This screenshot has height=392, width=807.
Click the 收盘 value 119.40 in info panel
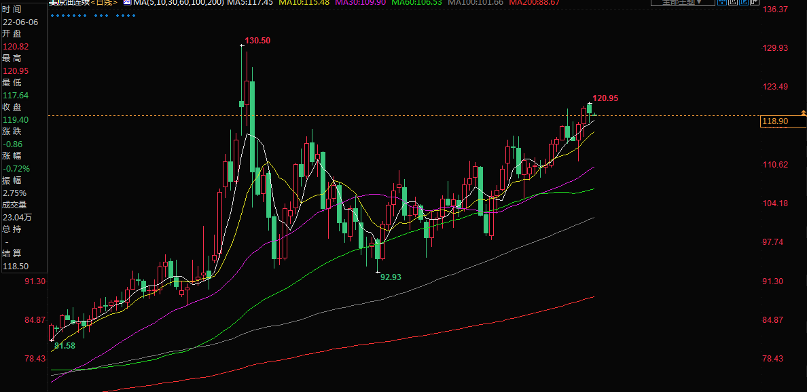[x=14, y=119]
